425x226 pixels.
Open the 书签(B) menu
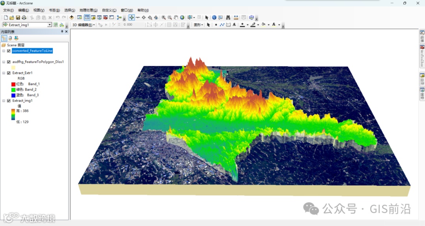click(x=54, y=10)
